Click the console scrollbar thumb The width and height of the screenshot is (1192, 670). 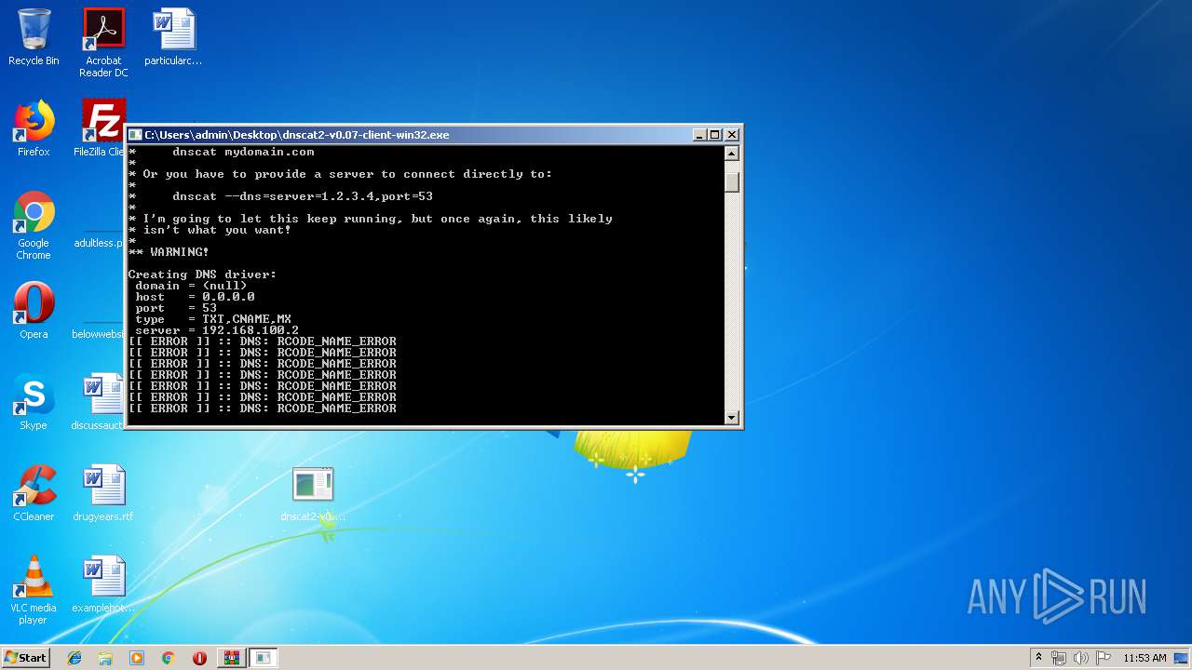coord(732,181)
